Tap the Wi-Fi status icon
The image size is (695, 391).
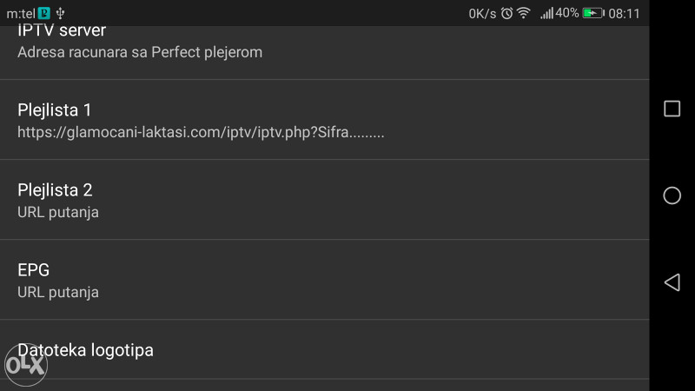[x=524, y=13]
